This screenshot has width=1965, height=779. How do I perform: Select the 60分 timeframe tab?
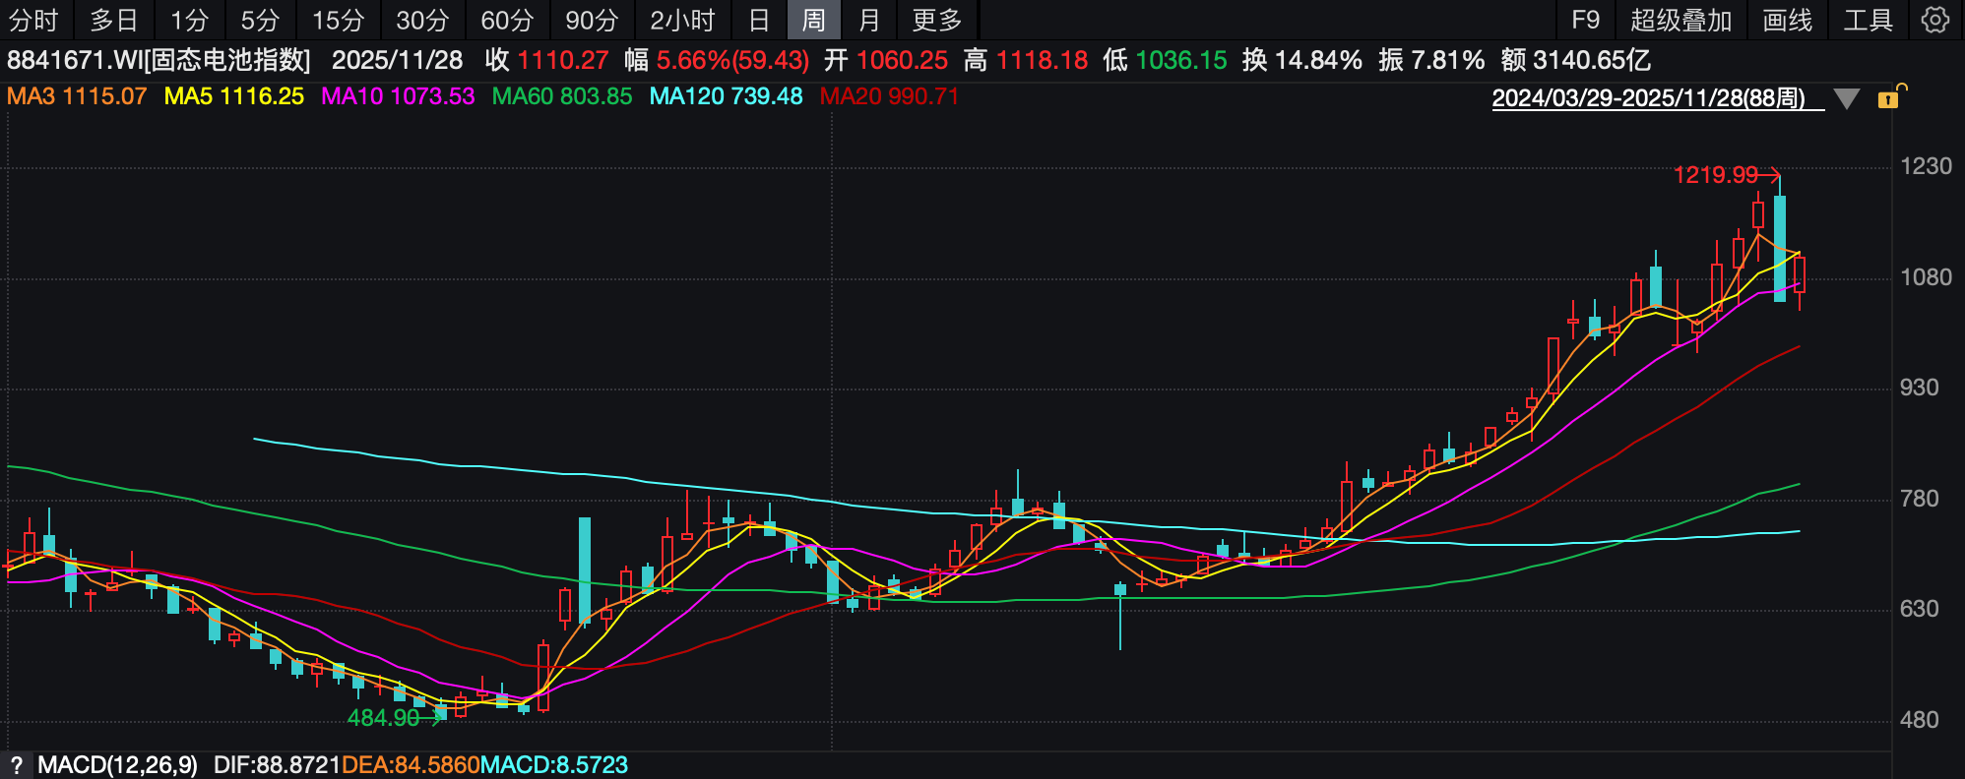click(507, 20)
